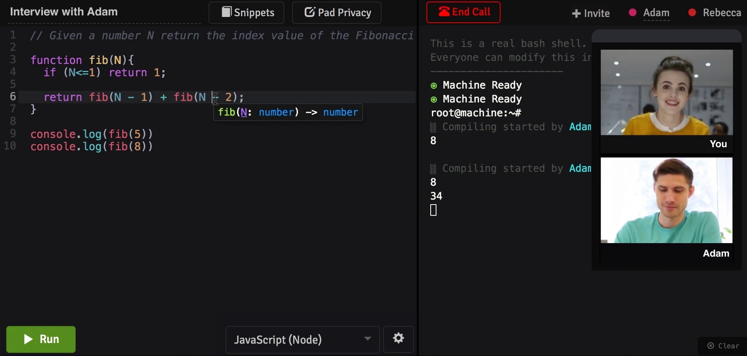Open the Pad Privacy settings
The height and width of the screenshot is (356, 747).
(337, 13)
